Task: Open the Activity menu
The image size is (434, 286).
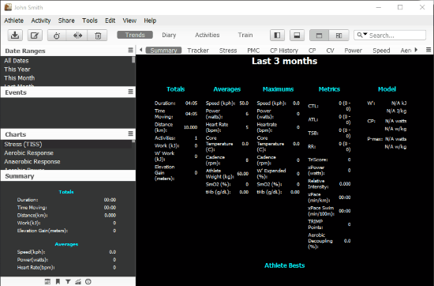Action: pyautogui.click(x=41, y=21)
